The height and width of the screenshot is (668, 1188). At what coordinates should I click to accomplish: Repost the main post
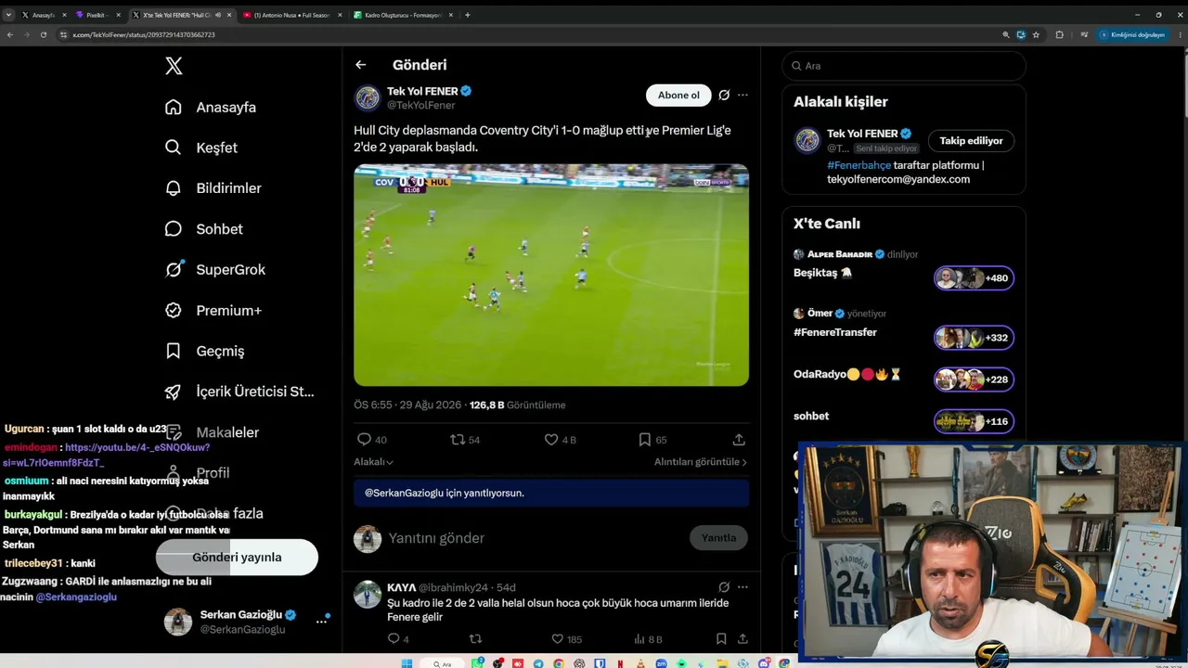pyautogui.click(x=457, y=440)
